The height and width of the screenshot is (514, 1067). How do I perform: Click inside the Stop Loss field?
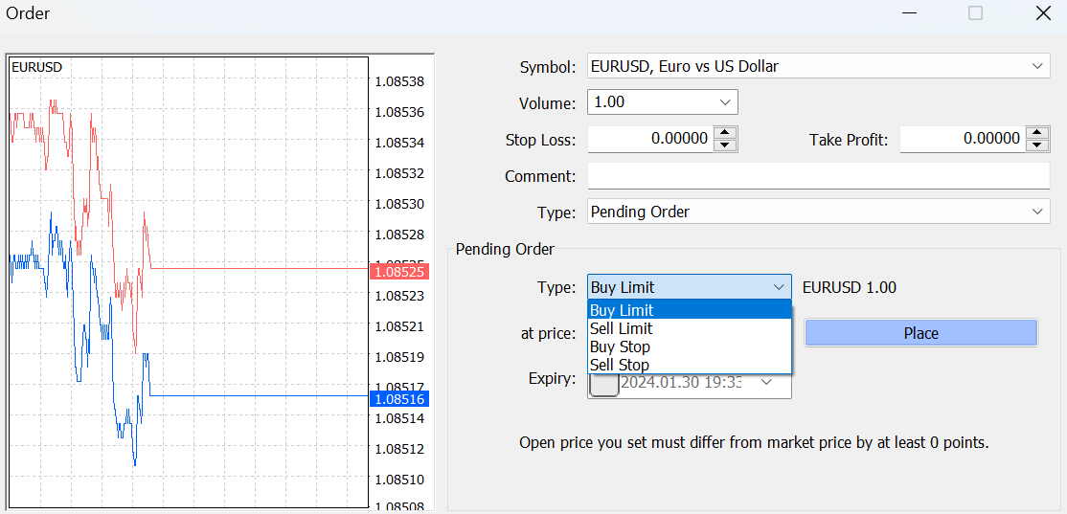click(x=650, y=140)
